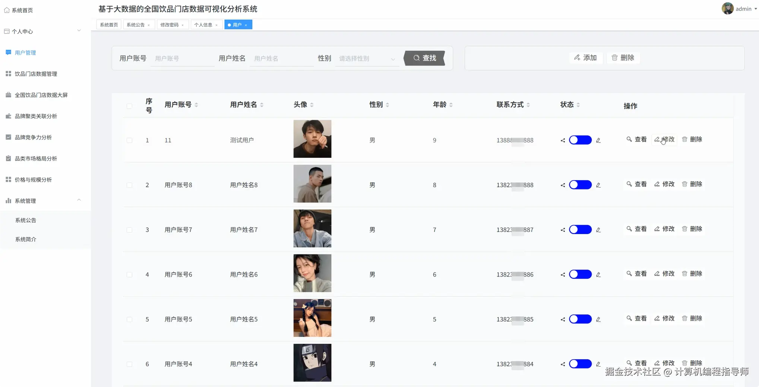Click the share icon in row 用户账号8
759x387 pixels.
[x=563, y=185]
